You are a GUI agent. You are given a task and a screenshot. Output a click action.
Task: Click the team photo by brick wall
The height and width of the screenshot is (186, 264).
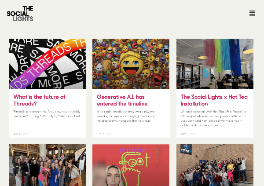coord(215,165)
